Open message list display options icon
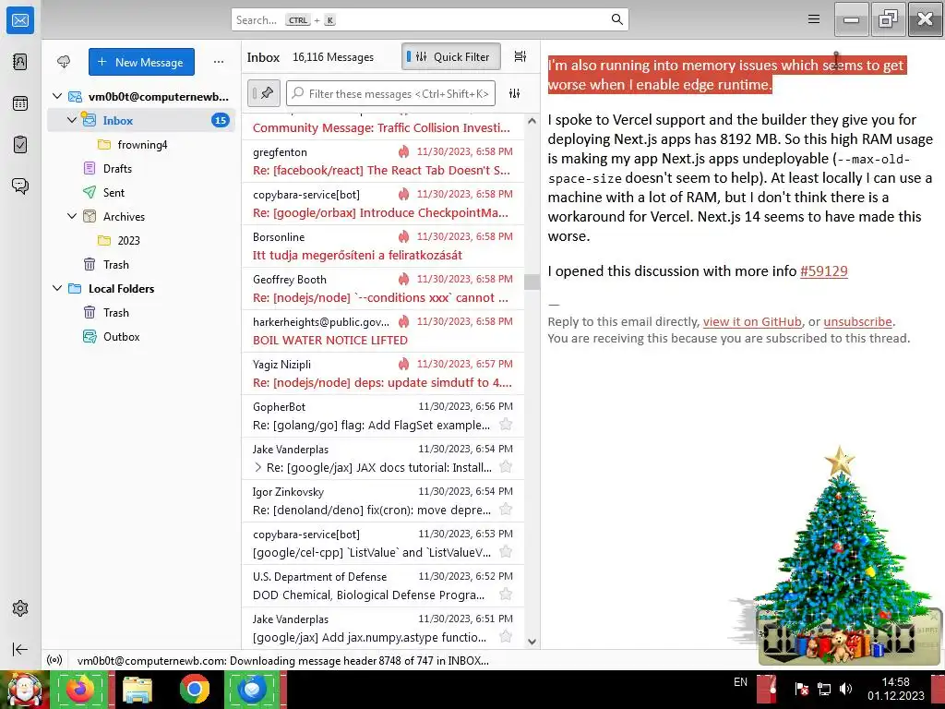Screen dimensions: 945x709 pos(520,56)
